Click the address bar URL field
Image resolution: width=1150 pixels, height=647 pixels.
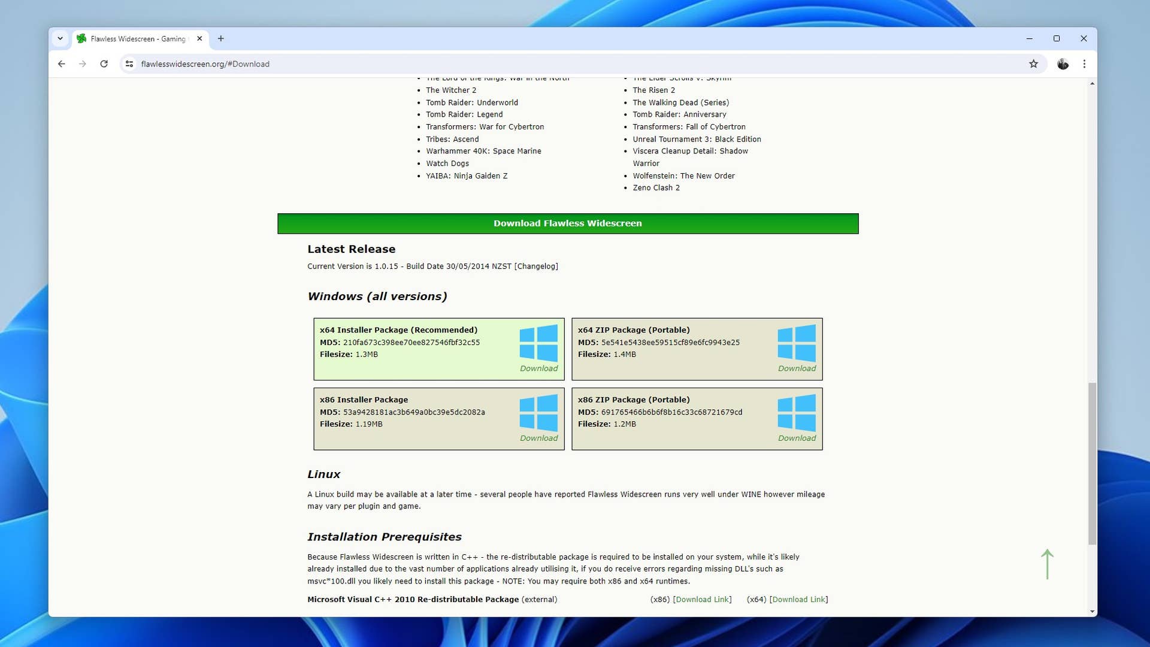pyautogui.click(x=479, y=64)
